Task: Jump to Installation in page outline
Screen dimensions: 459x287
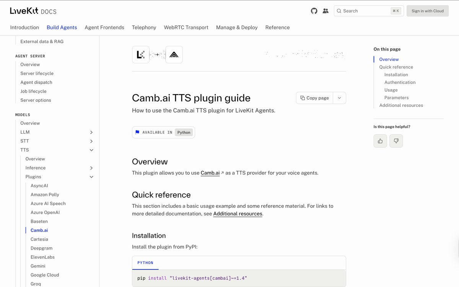Action: point(396,75)
